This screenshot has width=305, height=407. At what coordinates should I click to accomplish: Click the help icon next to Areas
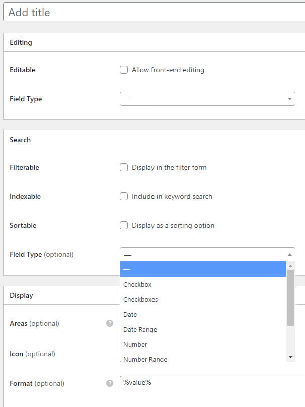(110, 323)
